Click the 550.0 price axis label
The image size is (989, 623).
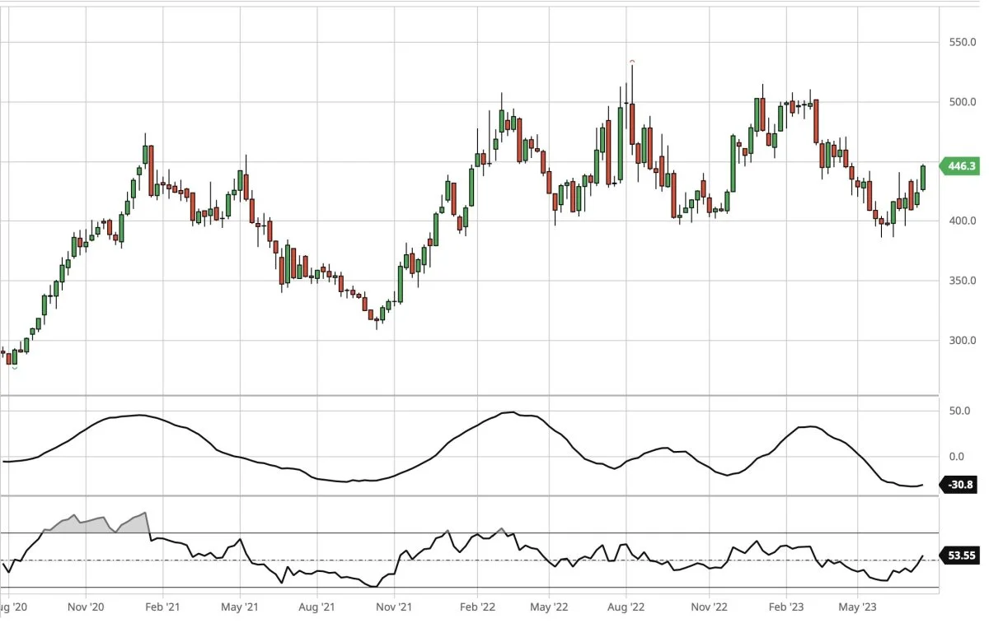click(x=963, y=42)
